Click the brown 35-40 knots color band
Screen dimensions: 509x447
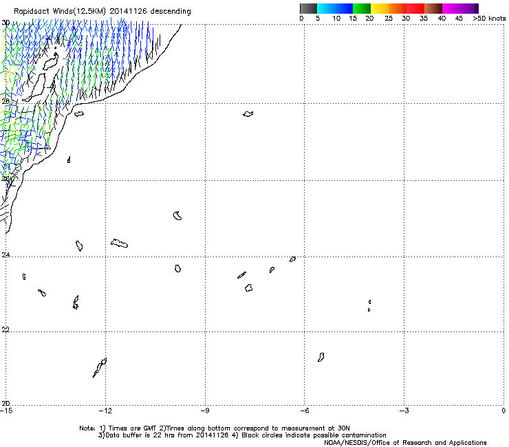433,8
